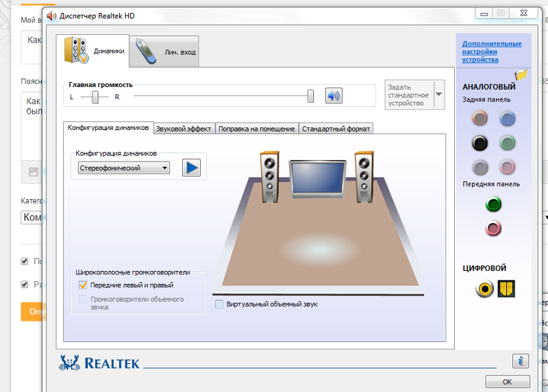This screenshot has width=548, height=392.
Task: Select the 'Поправка на помещение' tab
Action: [257, 129]
